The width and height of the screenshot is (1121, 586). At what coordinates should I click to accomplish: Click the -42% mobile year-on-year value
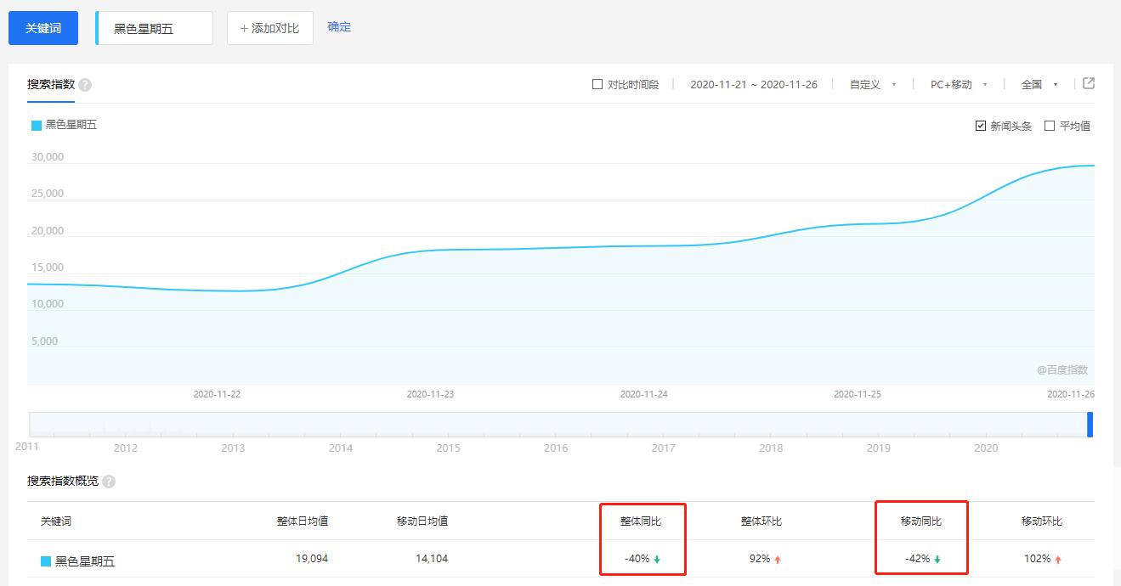[918, 559]
